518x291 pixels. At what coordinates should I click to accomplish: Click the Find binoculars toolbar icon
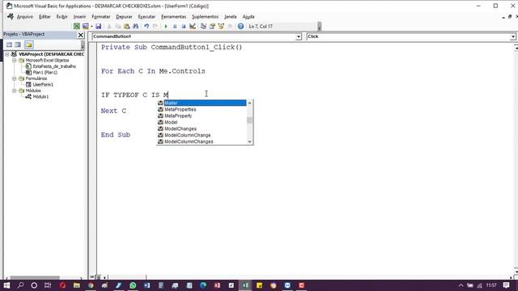click(x=135, y=27)
